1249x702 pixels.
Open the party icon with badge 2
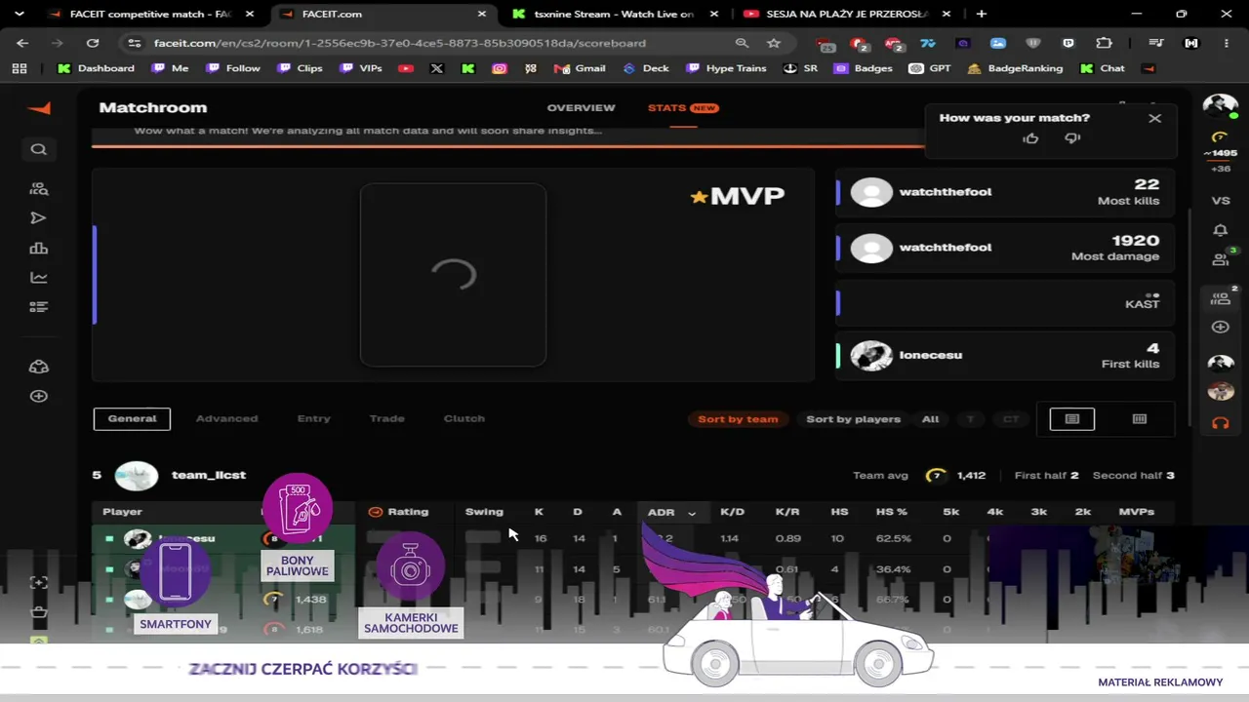coord(1221,298)
